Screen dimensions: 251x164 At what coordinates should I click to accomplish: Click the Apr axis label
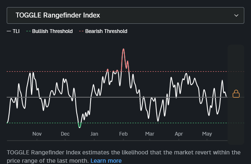179,134
